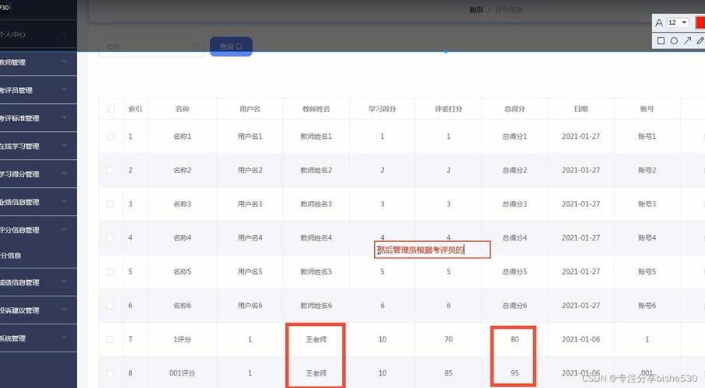
Task: Expand the 个人中心 menu chevron
Action: pos(65,33)
